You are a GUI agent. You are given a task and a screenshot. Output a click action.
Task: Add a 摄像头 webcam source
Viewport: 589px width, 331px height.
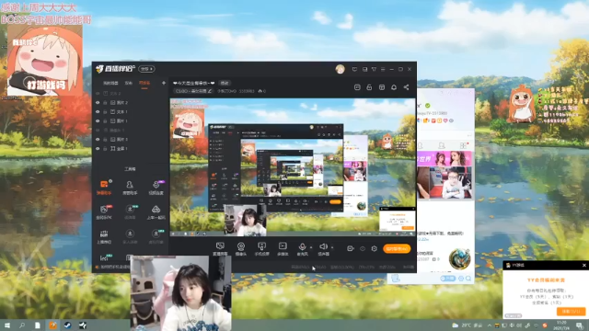(x=241, y=248)
